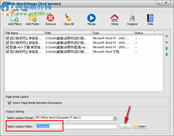174x136 pixels.
Task: Click the Add Folder toolbar icon
Action: pyautogui.click(x=33, y=18)
